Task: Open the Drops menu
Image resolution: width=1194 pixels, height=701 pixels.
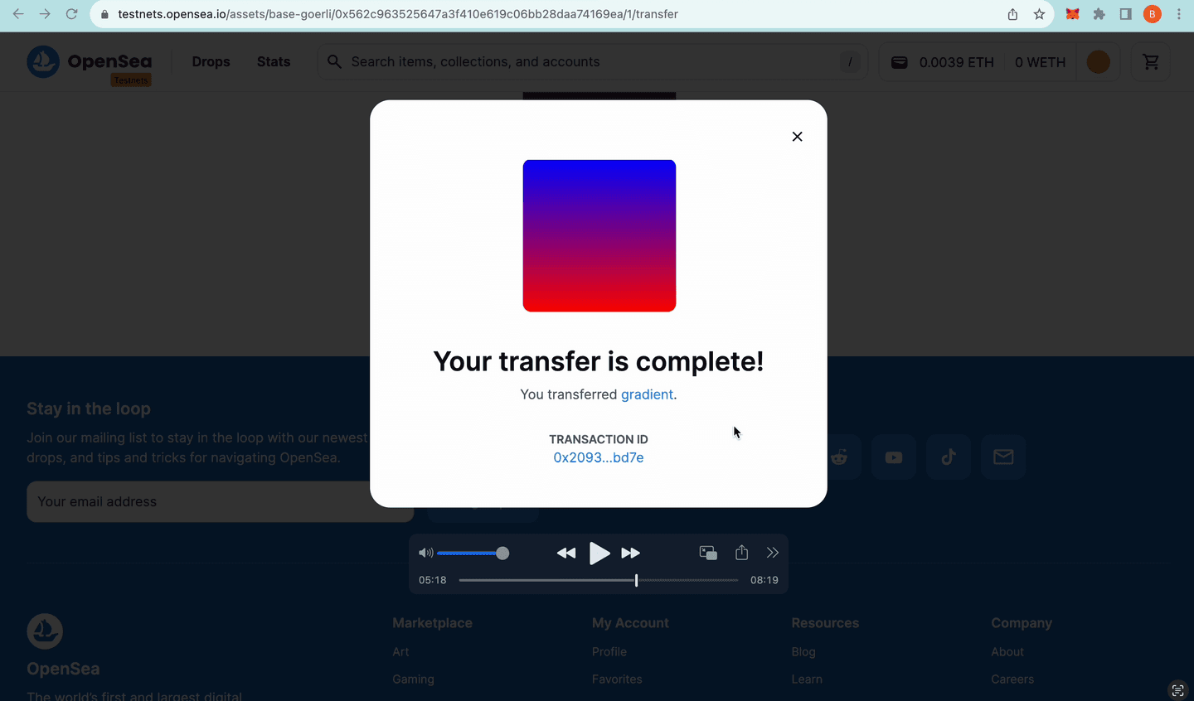Action: (211, 61)
